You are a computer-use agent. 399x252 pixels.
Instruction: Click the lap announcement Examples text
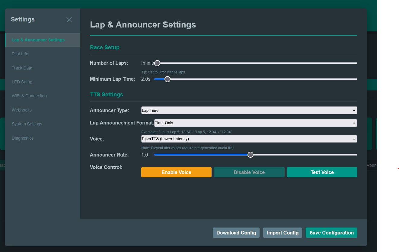click(x=187, y=132)
